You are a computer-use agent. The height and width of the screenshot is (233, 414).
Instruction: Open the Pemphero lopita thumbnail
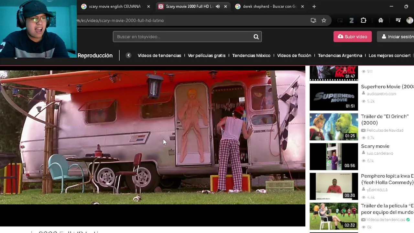point(334,186)
